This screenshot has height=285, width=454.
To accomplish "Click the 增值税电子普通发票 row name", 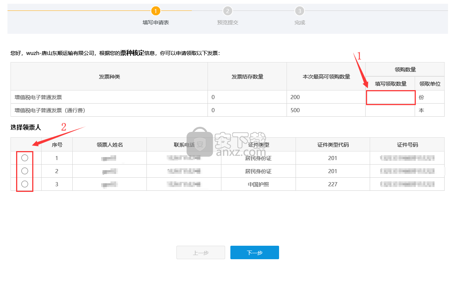I will point(38,97).
